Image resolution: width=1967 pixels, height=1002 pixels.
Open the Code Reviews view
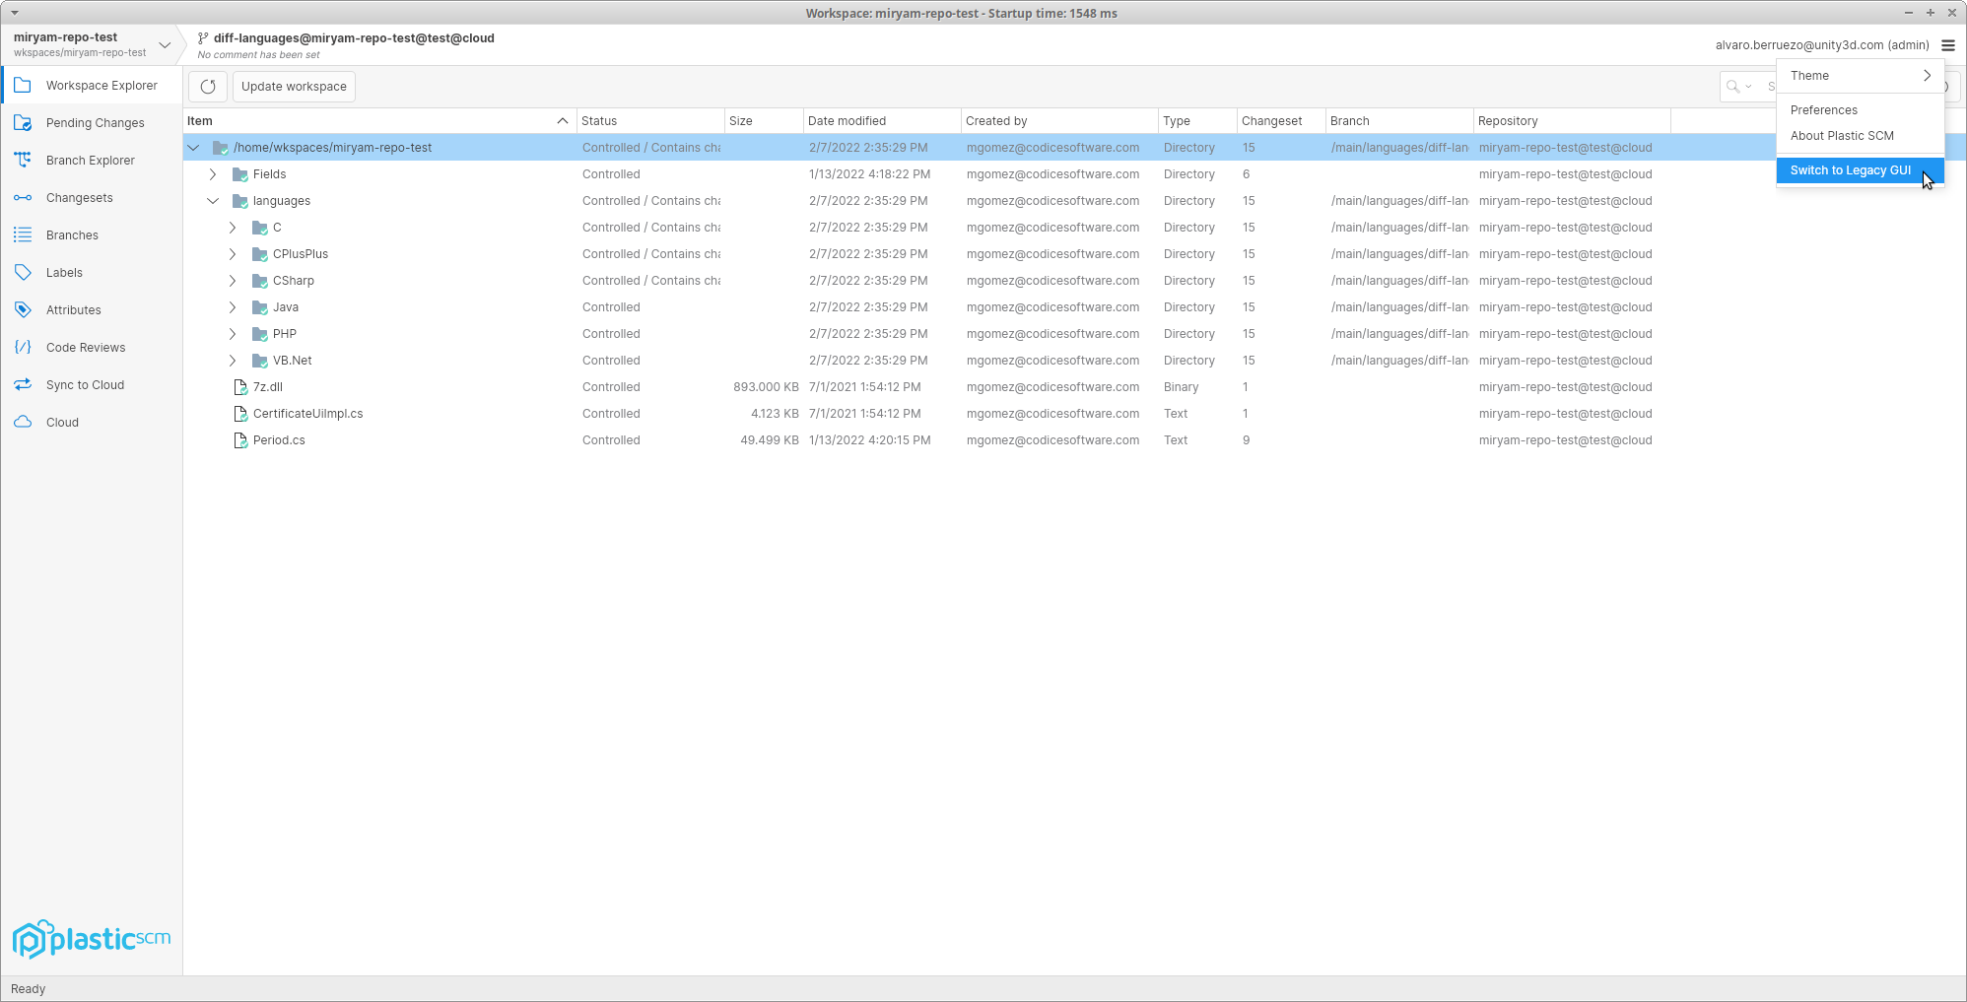86,347
